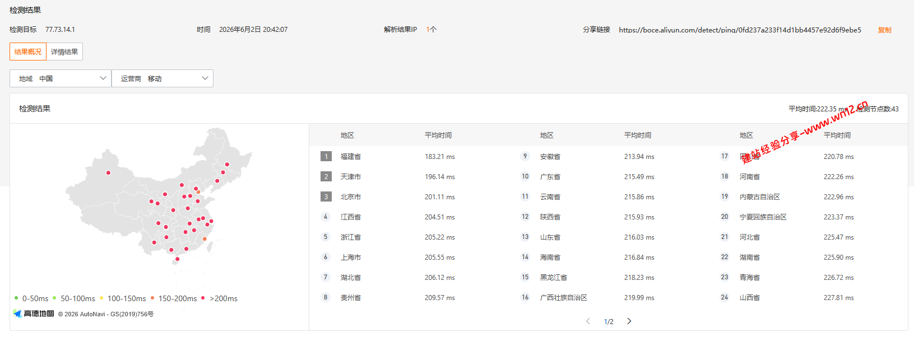Open the 结果概况 tab
Viewport: 914px width, 337px height.
(x=28, y=52)
